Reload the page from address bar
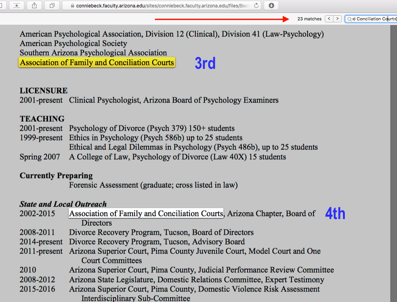Viewport: 397px width, 302px height. [x=257, y=5]
